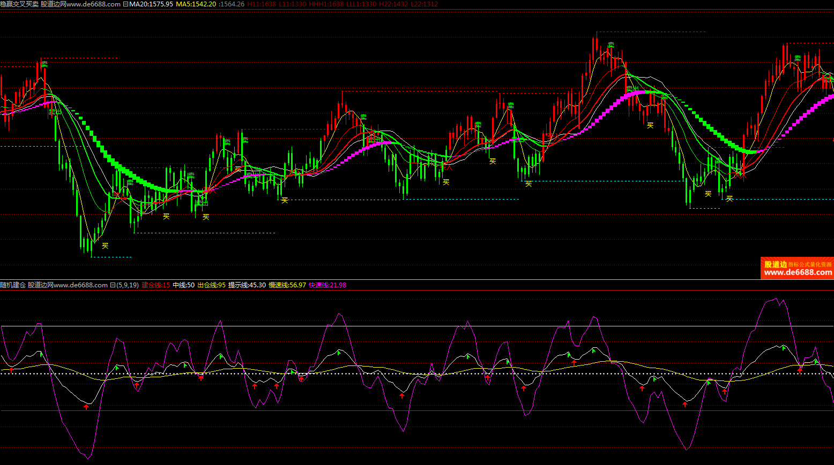Click the magenta 快速线:21.98 legend label

(327, 285)
